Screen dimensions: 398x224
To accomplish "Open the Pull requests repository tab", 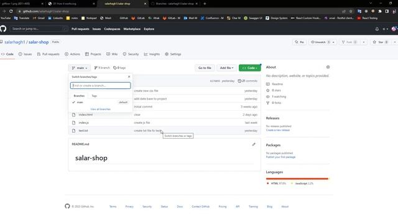I will tap(49, 54).
